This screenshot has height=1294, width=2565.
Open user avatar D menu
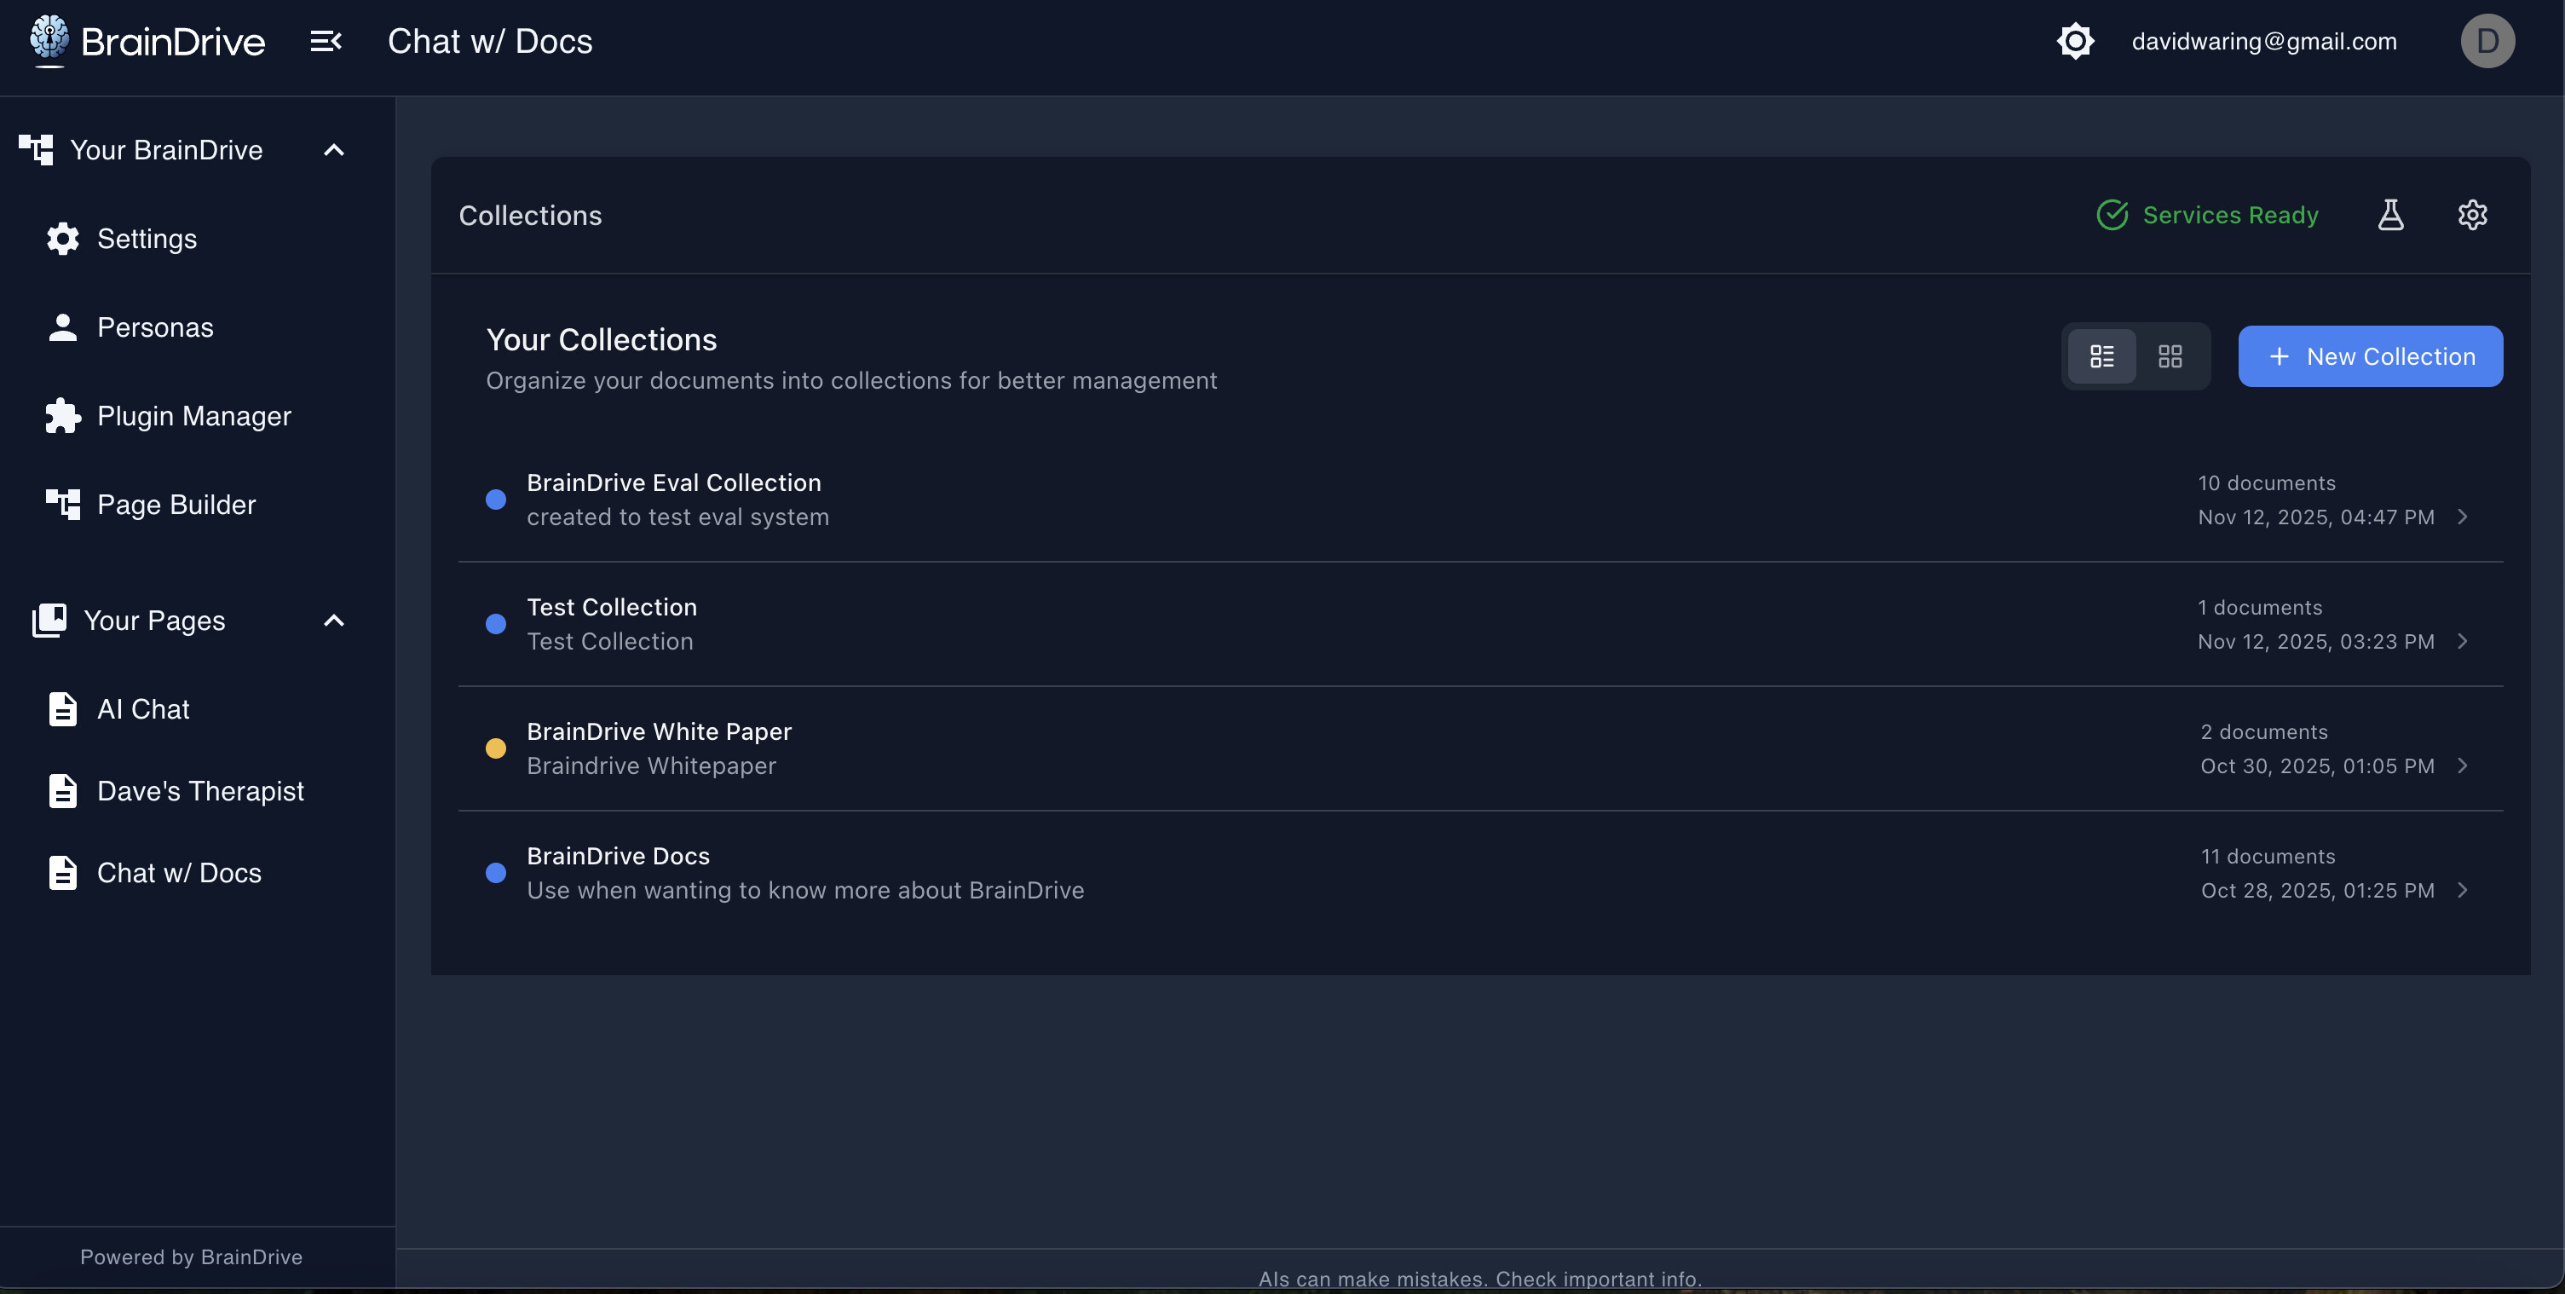click(2487, 42)
